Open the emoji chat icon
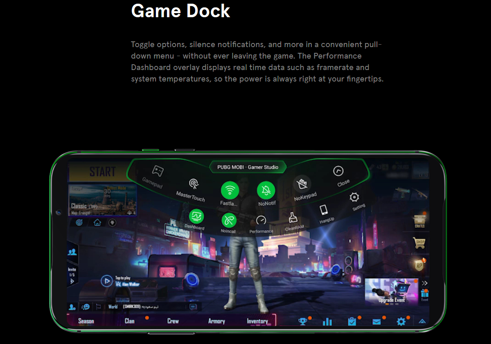The width and height of the screenshot is (491, 344). pos(86,306)
